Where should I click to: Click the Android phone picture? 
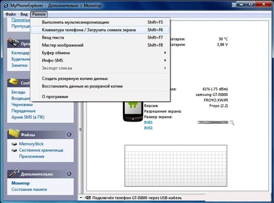[133, 112]
